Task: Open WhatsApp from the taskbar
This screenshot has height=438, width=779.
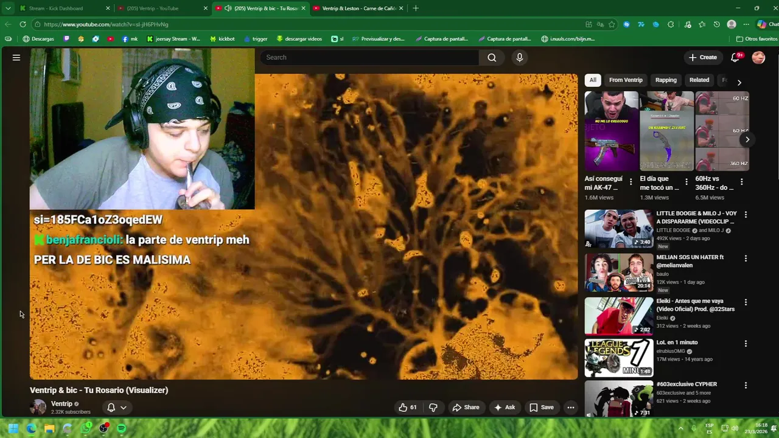Action: tap(86, 428)
